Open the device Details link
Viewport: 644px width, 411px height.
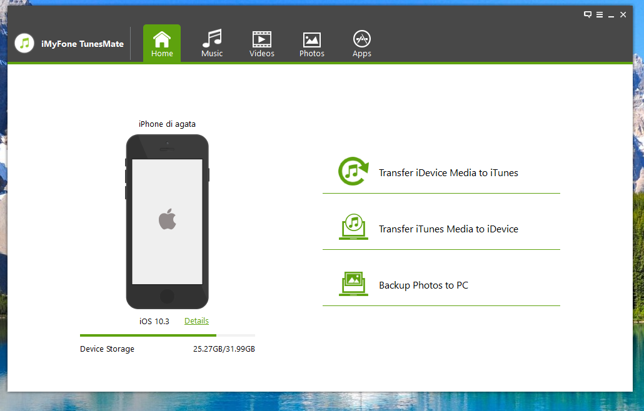(196, 321)
